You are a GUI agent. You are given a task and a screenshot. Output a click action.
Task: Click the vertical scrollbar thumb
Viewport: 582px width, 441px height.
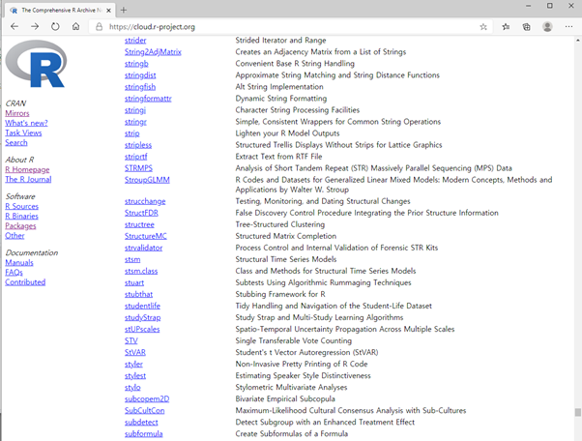[x=577, y=412]
